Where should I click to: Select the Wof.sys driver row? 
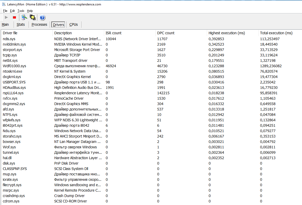tap(151, 147)
